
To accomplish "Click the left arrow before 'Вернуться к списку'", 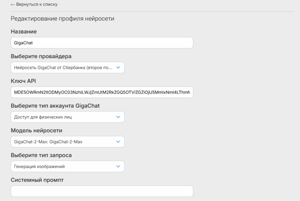I will tap(13, 4).
